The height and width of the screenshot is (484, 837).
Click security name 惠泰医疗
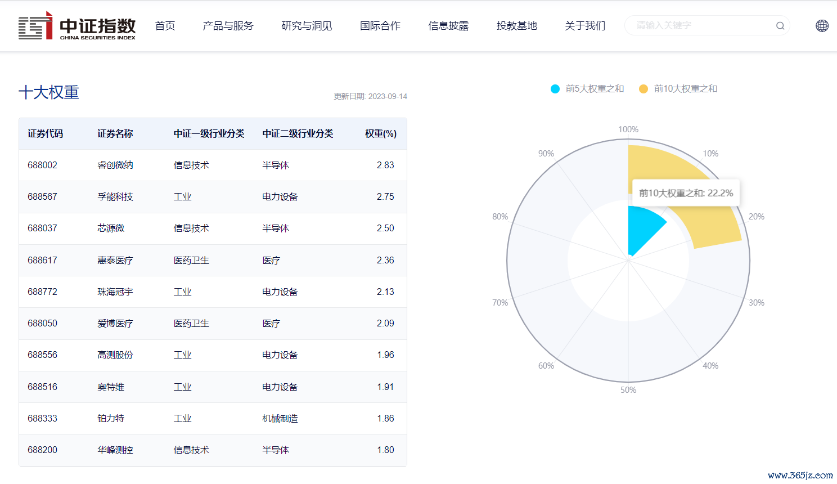point(115,261)
